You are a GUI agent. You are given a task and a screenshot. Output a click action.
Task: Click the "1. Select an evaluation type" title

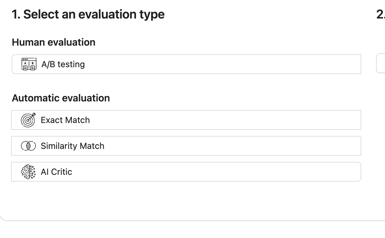click(88, 14)
